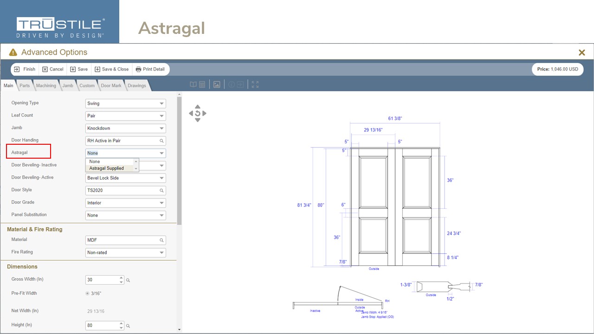Reset drawing view with center rotate icon
Screen dimensions: 594x334
coord(198,113)
